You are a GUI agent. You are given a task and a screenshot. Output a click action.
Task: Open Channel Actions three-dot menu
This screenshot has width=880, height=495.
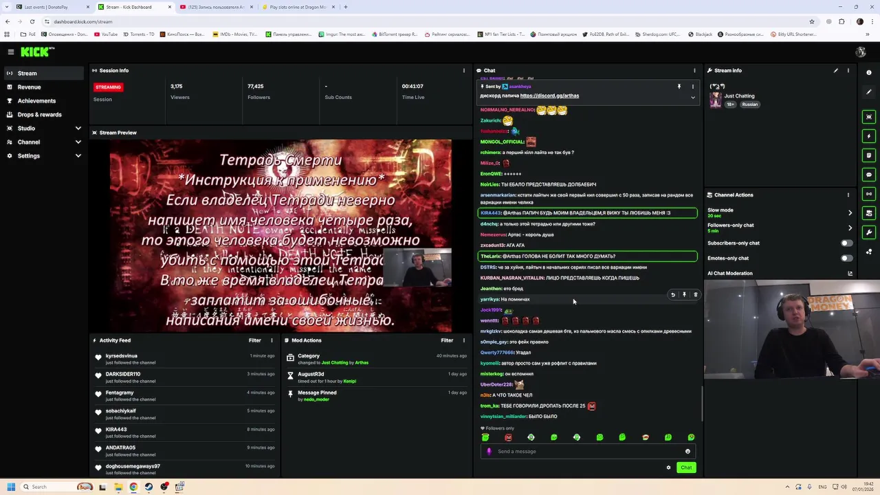click(848, 195)
